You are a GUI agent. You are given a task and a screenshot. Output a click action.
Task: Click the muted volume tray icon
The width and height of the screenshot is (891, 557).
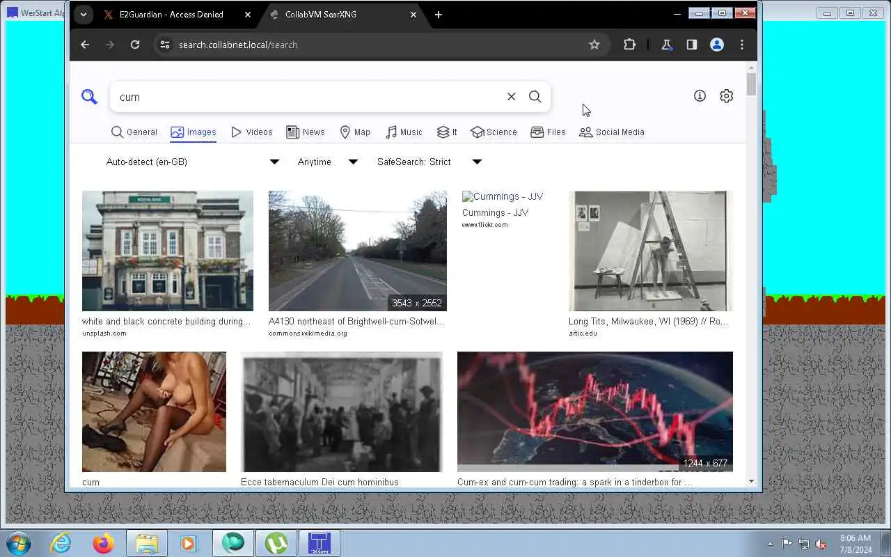[x=821, y=544]
